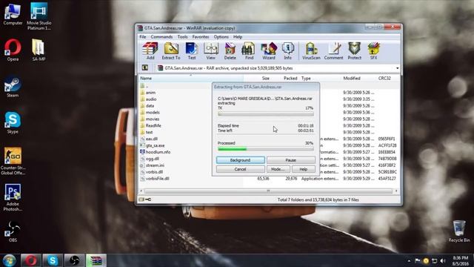Click the SFX toolbar icon
Viewport: 474px width, 267px height.
pyautogui.click(x=373, y=51)
